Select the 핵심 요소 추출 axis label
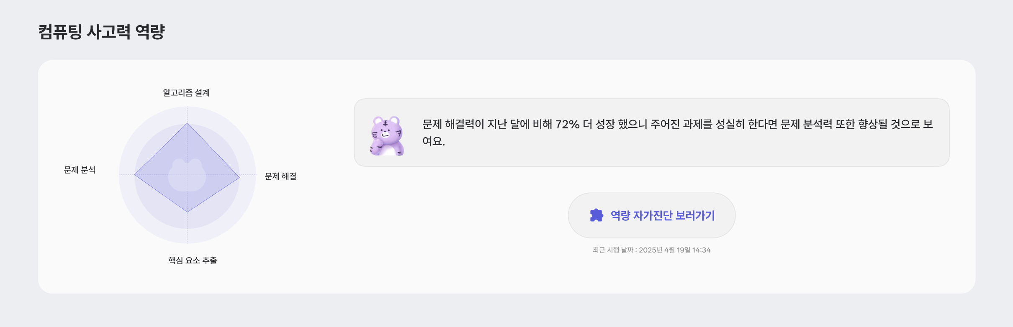This screenshot has width=1013, height=327. tap(193, 261)
